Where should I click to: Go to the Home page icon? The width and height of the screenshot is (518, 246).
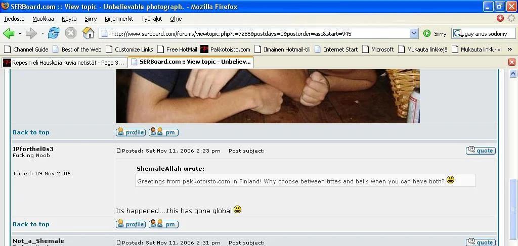pyautogui.click(x=89, y=33)
